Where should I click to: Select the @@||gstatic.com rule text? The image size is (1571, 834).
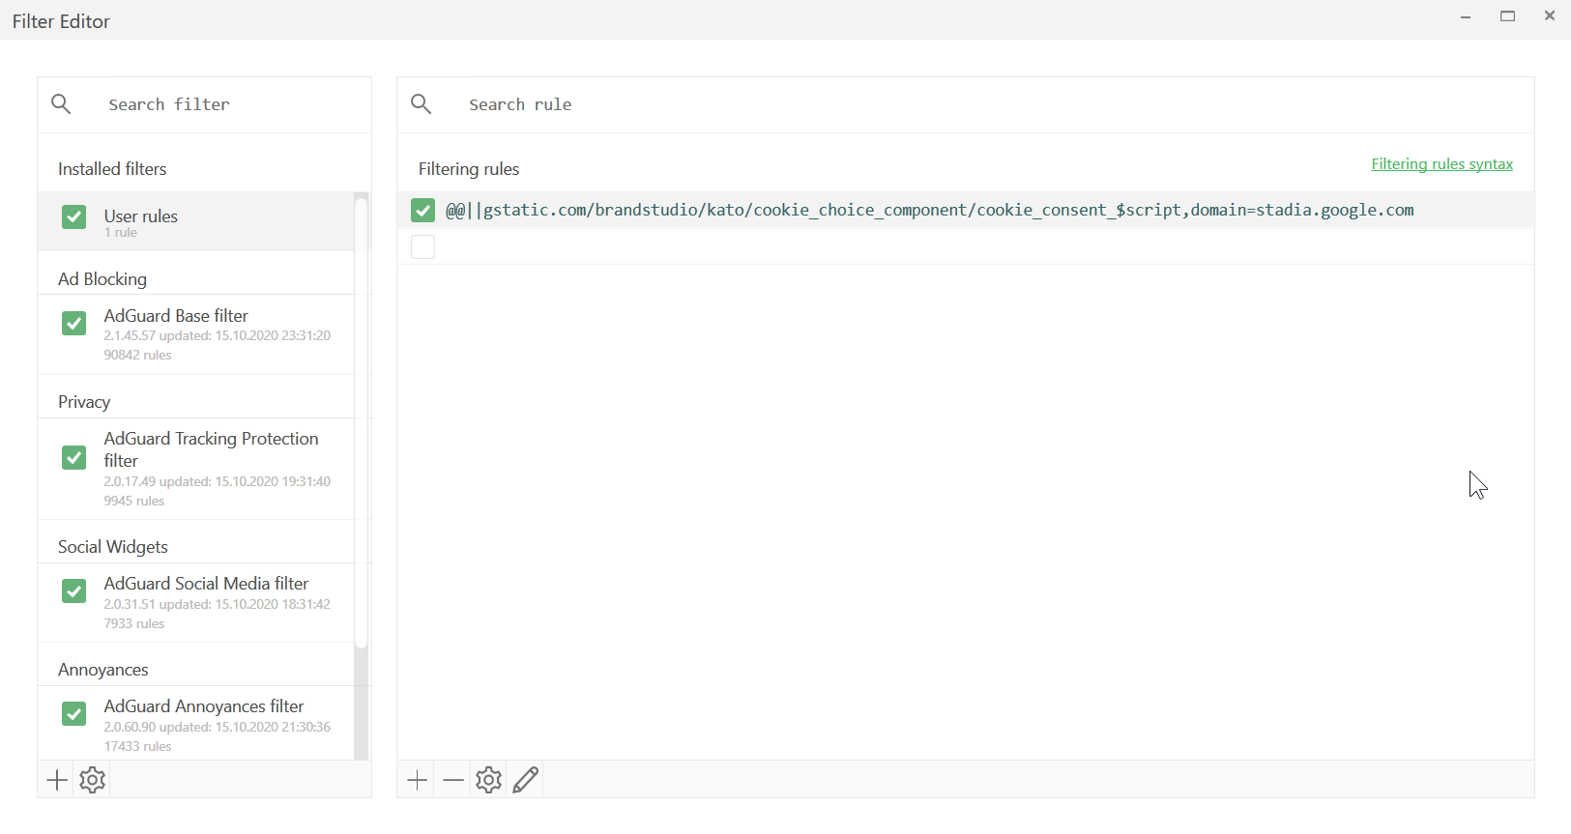[x=930, y=211]
